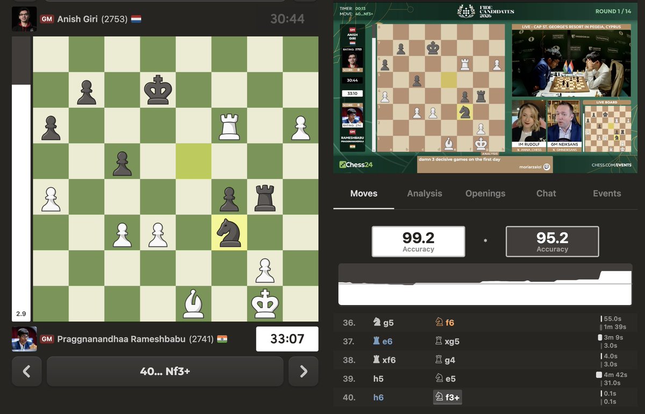Click the previous move chevron arrow
Viewport: 645px width, 414px height.
[x=26, y=371]
